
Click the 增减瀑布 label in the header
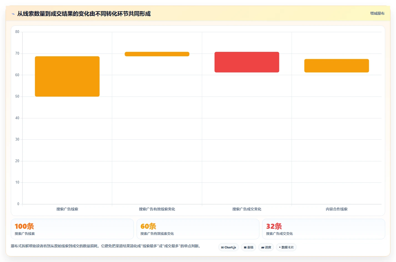[x=377, y=13]
